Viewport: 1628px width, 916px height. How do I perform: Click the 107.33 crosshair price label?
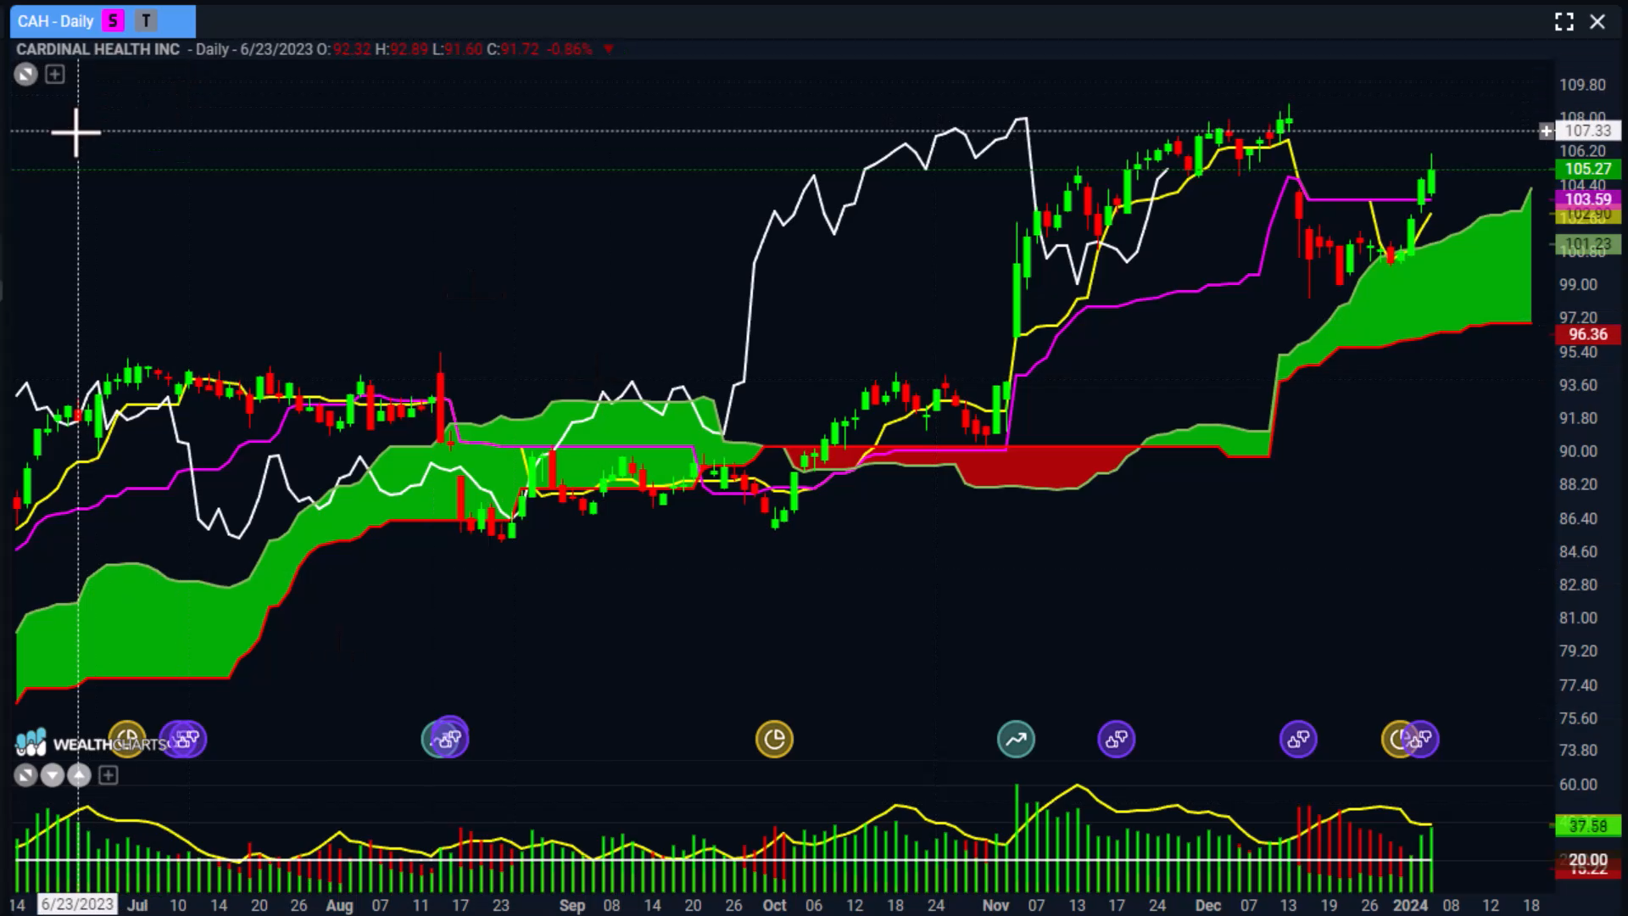tap(1588, 131)
